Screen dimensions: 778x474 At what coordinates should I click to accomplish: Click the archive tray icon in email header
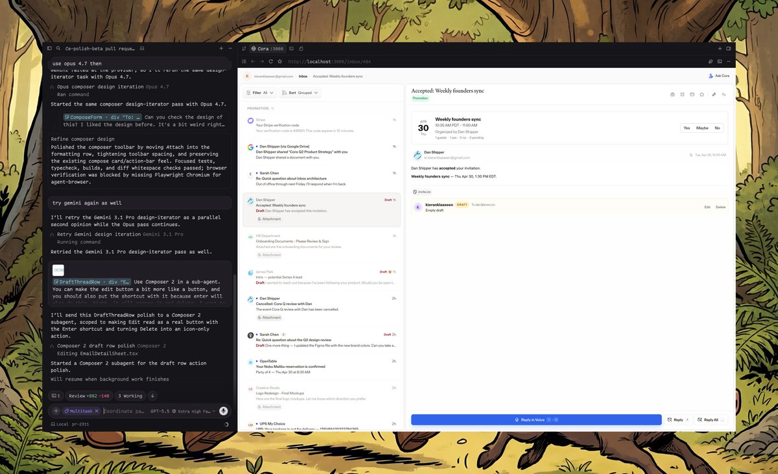point(672,95)
